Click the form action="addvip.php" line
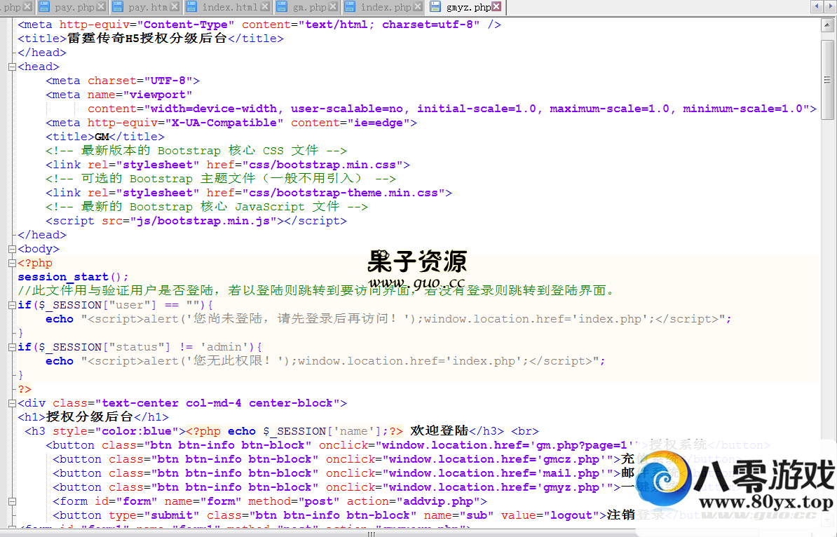The image size is (837, 537). click(270, 502)
